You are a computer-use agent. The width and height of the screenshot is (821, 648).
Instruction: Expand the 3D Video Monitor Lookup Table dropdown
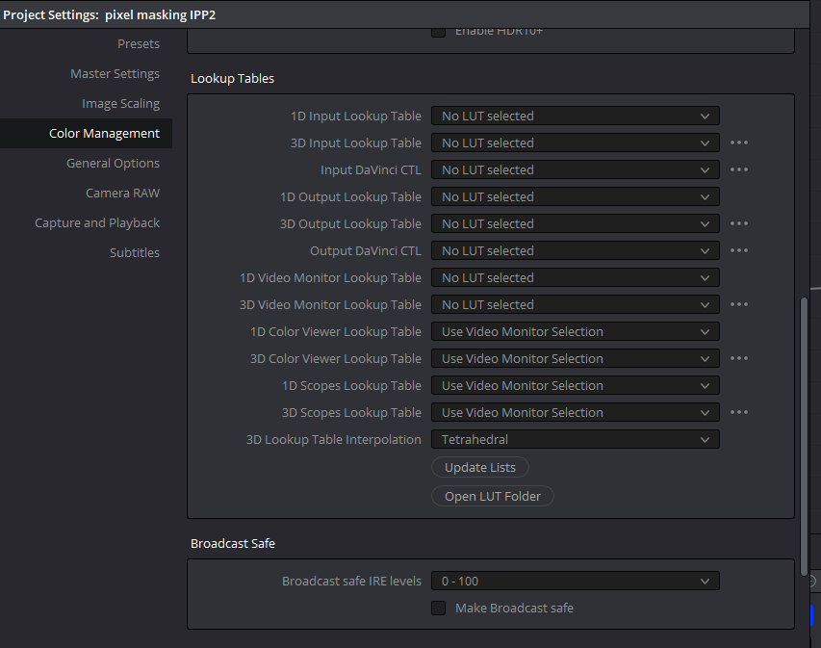point(575,305)
